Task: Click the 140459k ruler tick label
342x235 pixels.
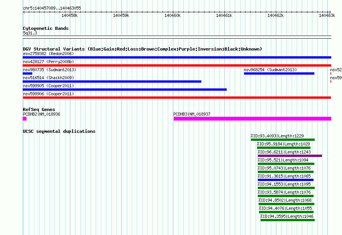Action: point(121,15)
